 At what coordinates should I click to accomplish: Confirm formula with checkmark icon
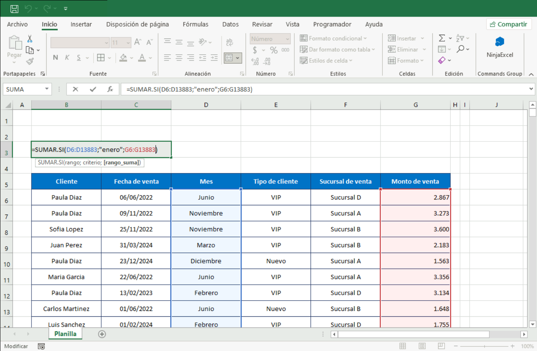click(93, 89)
